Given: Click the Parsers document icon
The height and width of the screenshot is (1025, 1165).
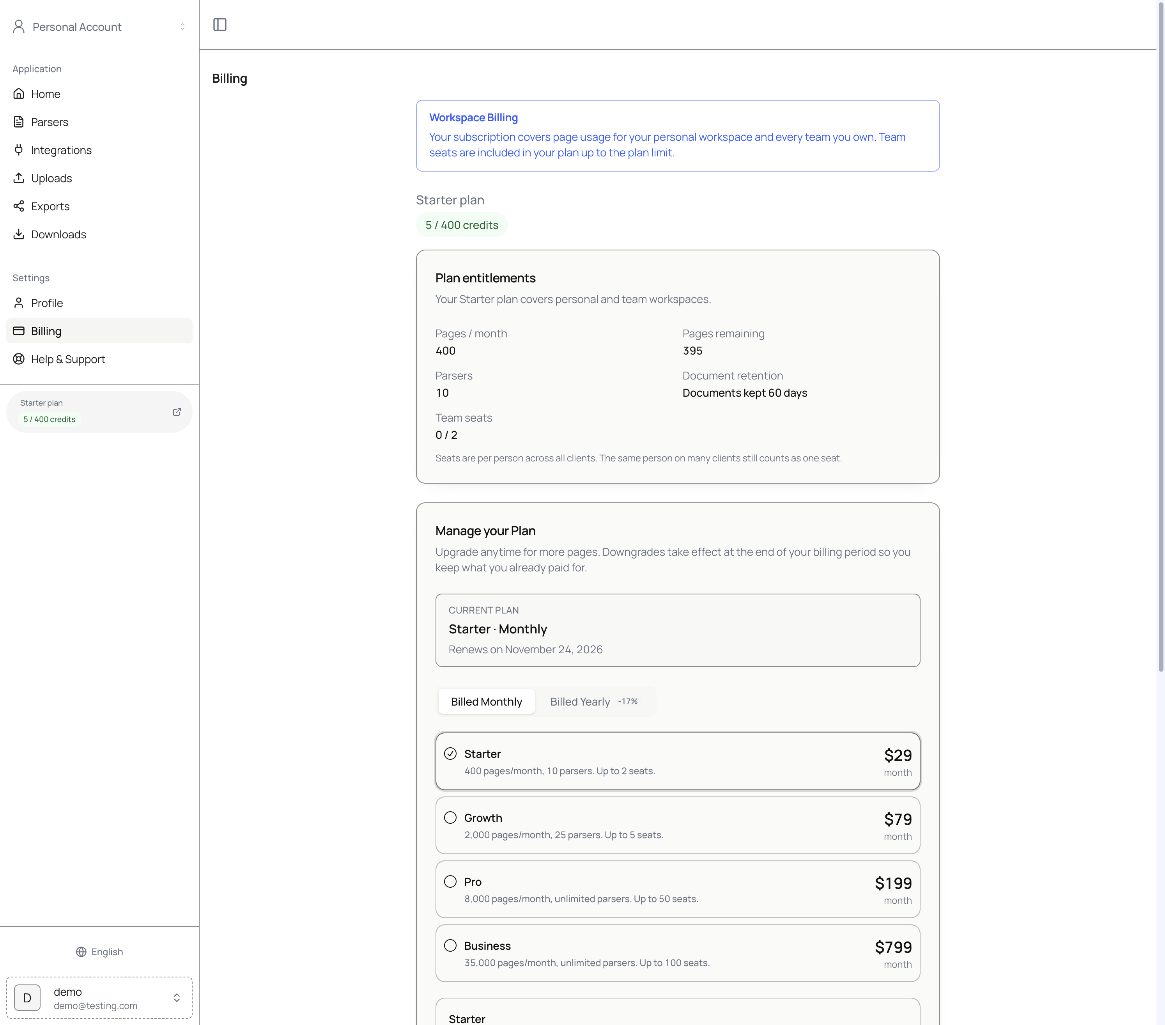Looking at the screenshot, I should click(19, 121).
